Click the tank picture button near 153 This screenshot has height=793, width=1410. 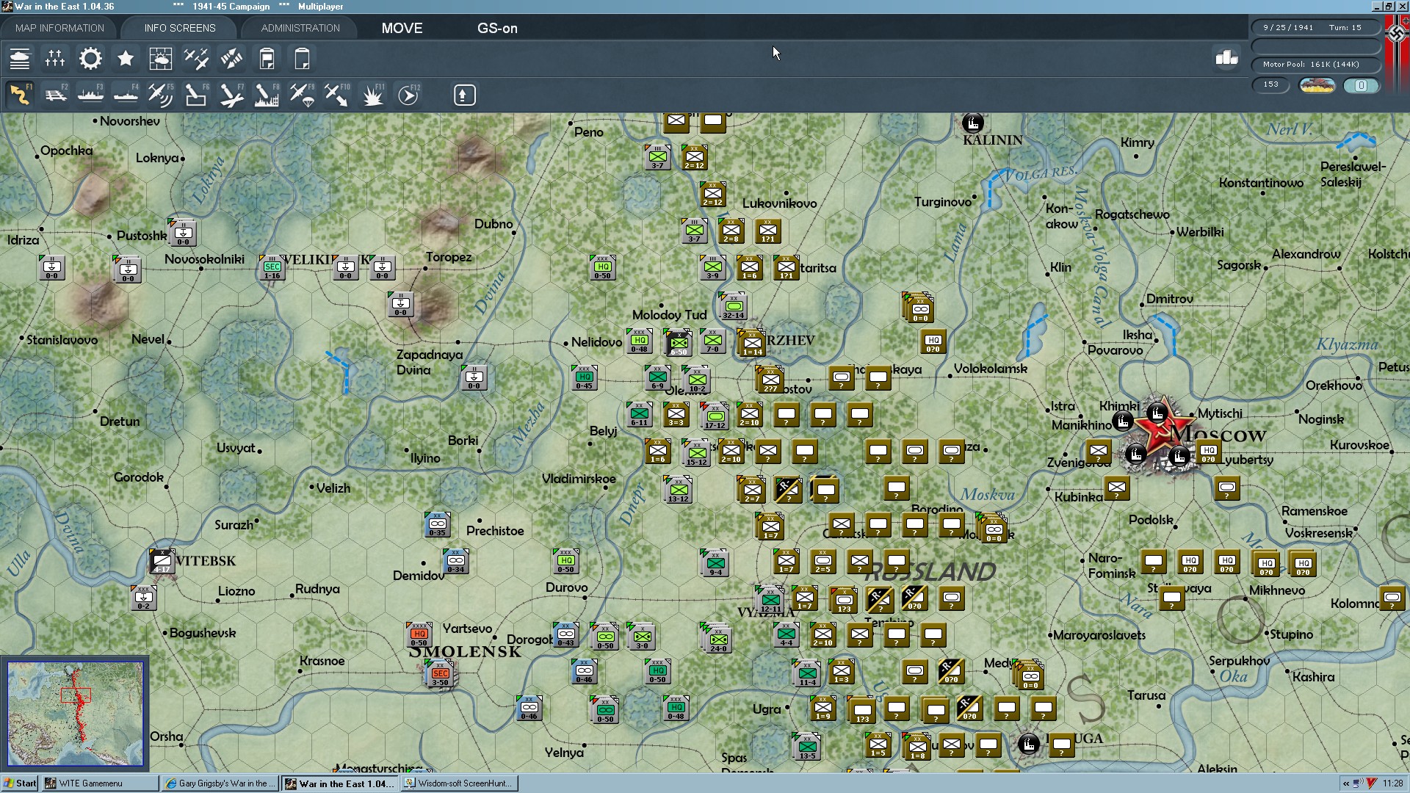point(1317,85)
